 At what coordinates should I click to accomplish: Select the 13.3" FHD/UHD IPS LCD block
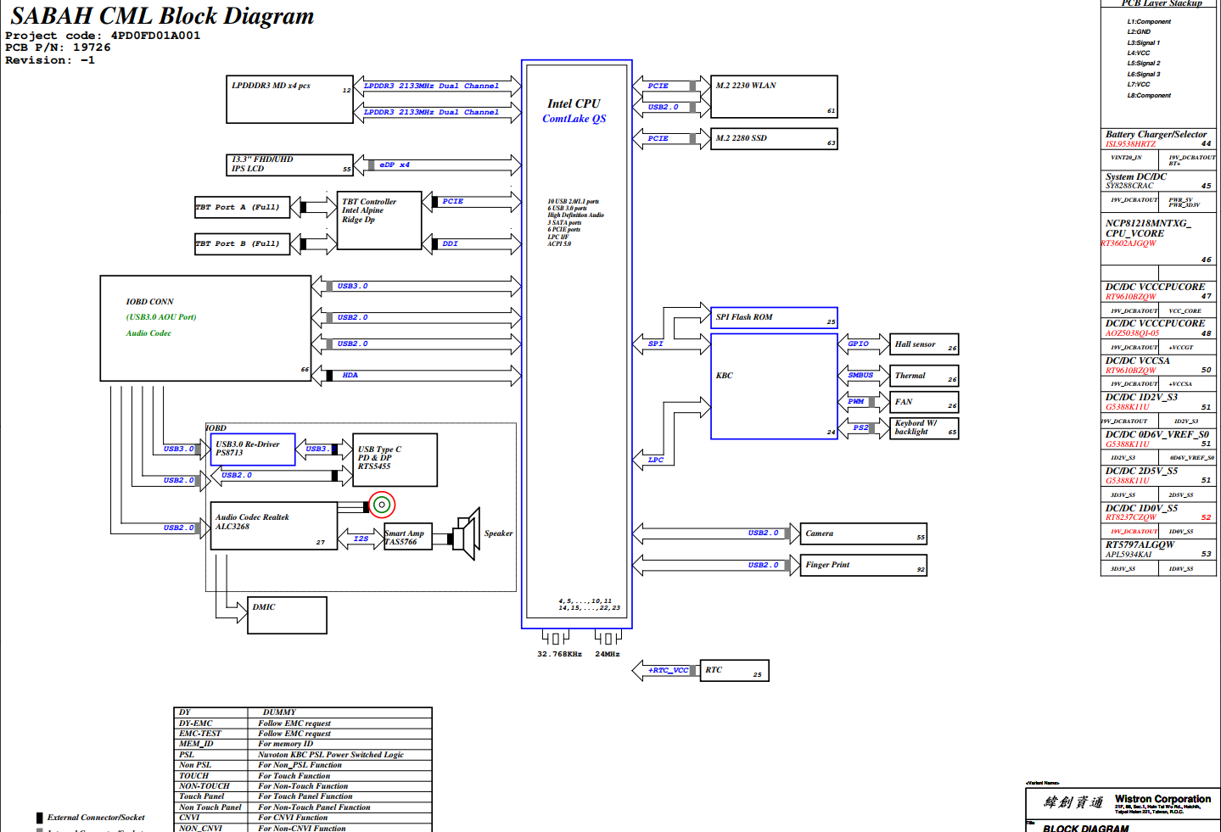[289, 165]
